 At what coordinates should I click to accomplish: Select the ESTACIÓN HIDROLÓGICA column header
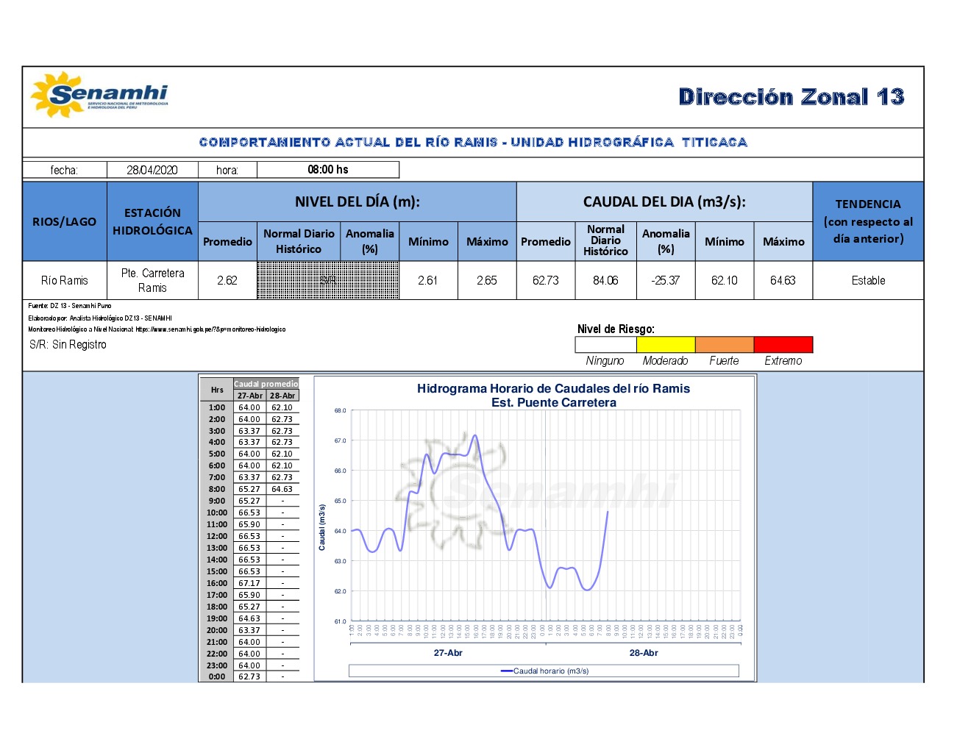[152, 221]
